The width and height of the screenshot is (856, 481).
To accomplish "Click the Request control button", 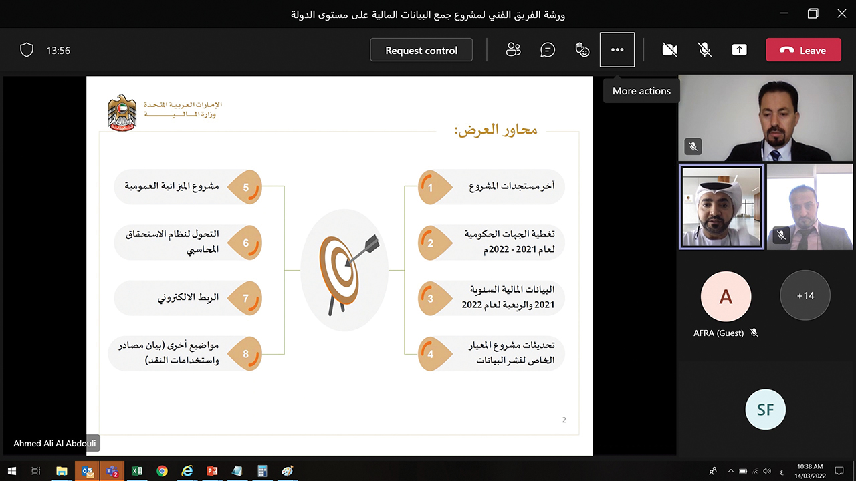I will coord(421,50).
